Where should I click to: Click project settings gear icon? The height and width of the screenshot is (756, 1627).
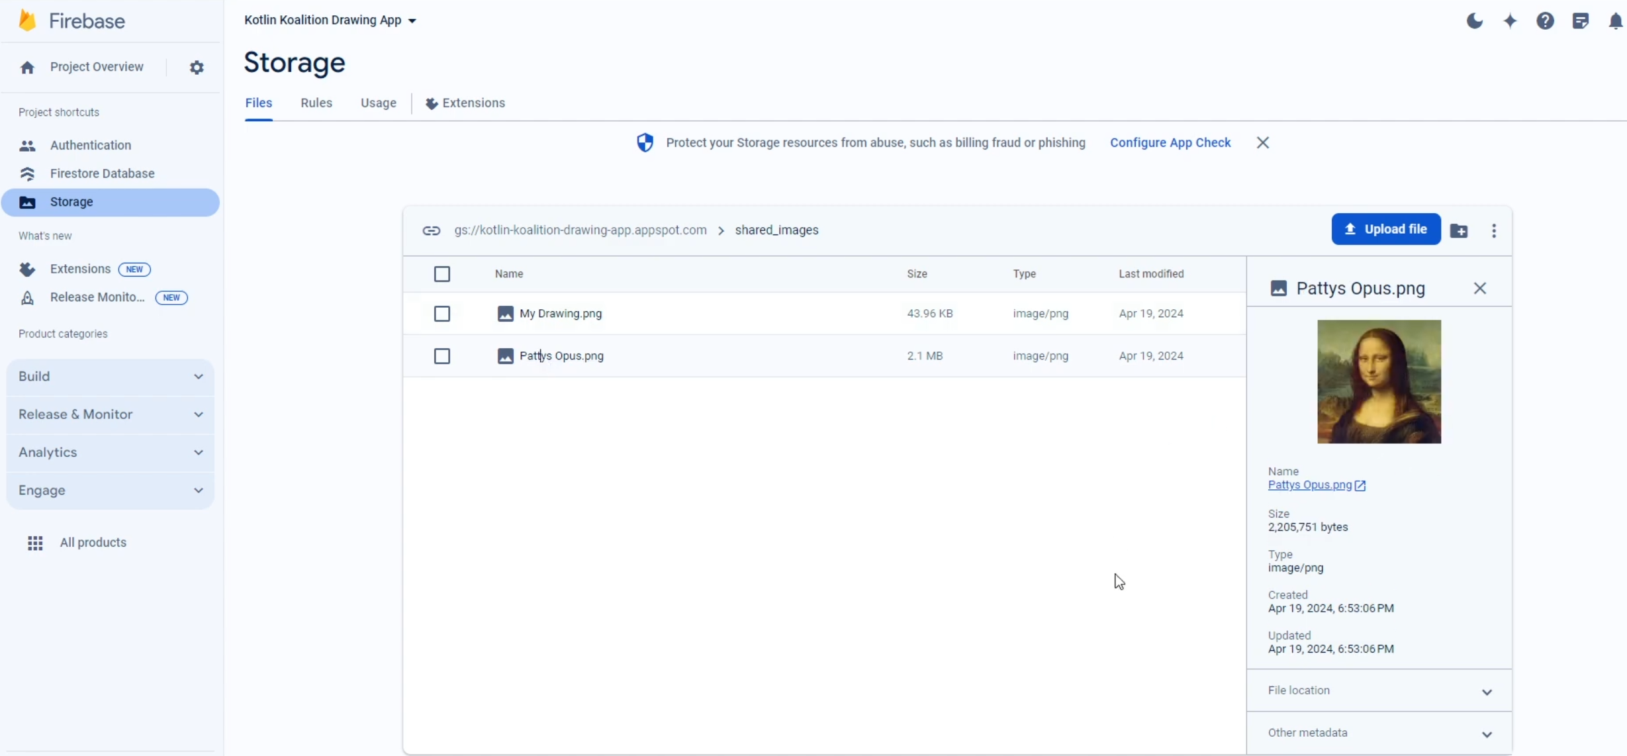(x=197, y=68)
